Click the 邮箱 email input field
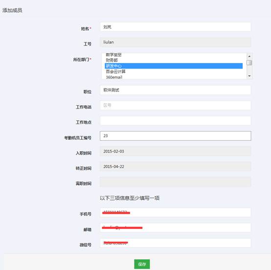 click(175, 227)
